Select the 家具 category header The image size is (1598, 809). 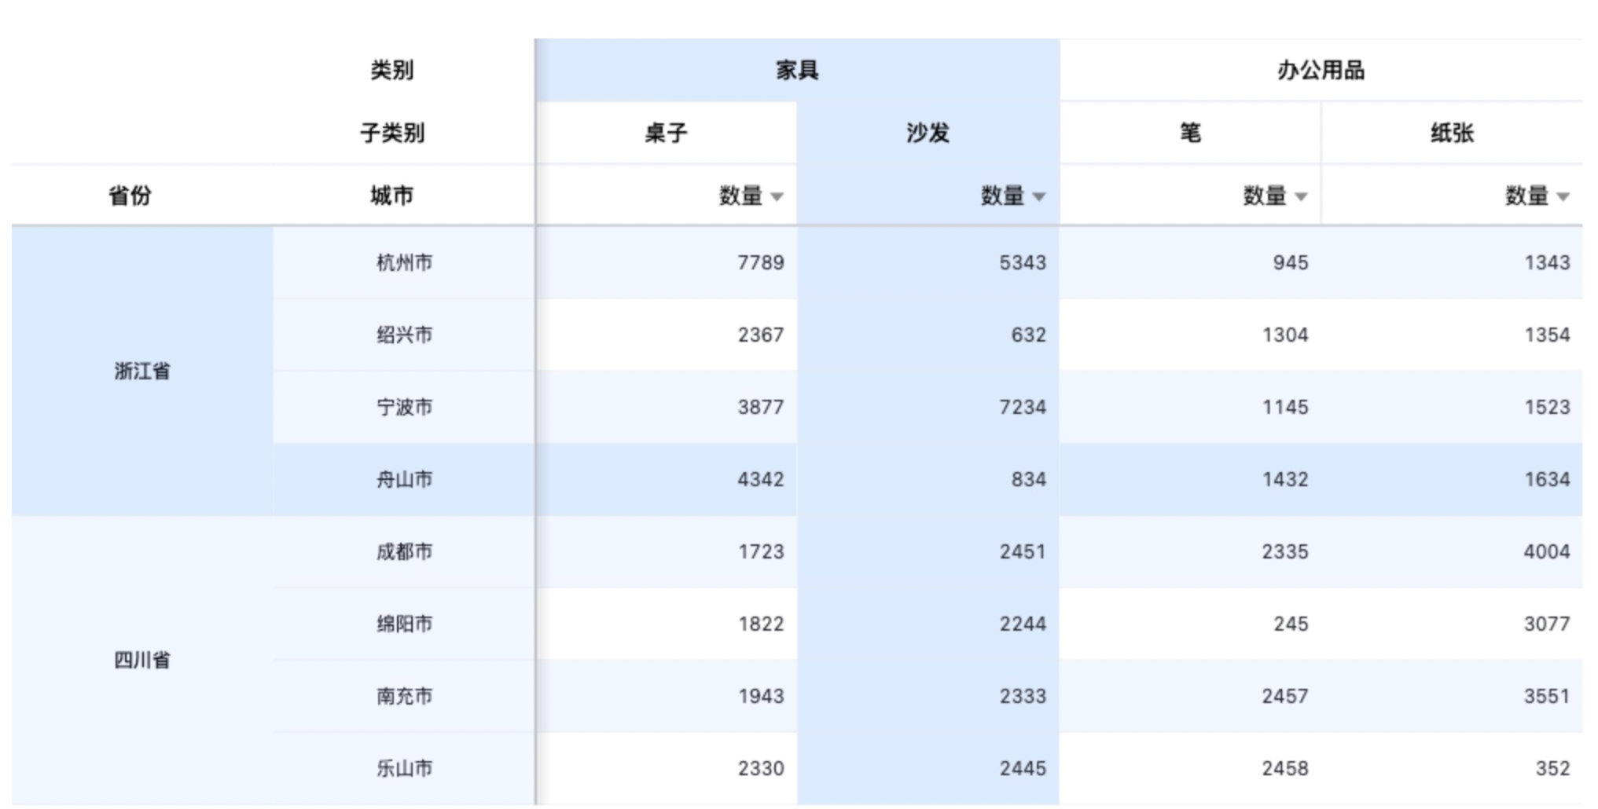(798, 71)
